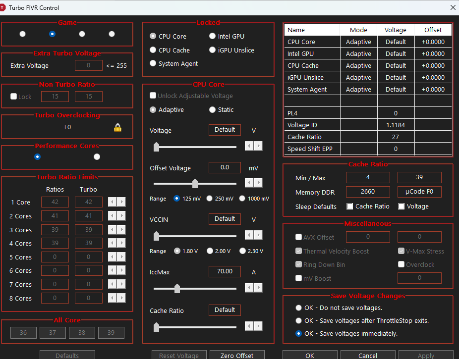Click left arrow next to IccMax slider
Screen dimensions: 459x359
coord(249,288)
